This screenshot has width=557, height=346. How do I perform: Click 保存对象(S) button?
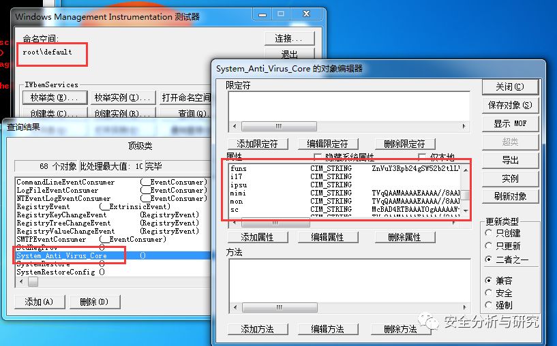point(510,105)
